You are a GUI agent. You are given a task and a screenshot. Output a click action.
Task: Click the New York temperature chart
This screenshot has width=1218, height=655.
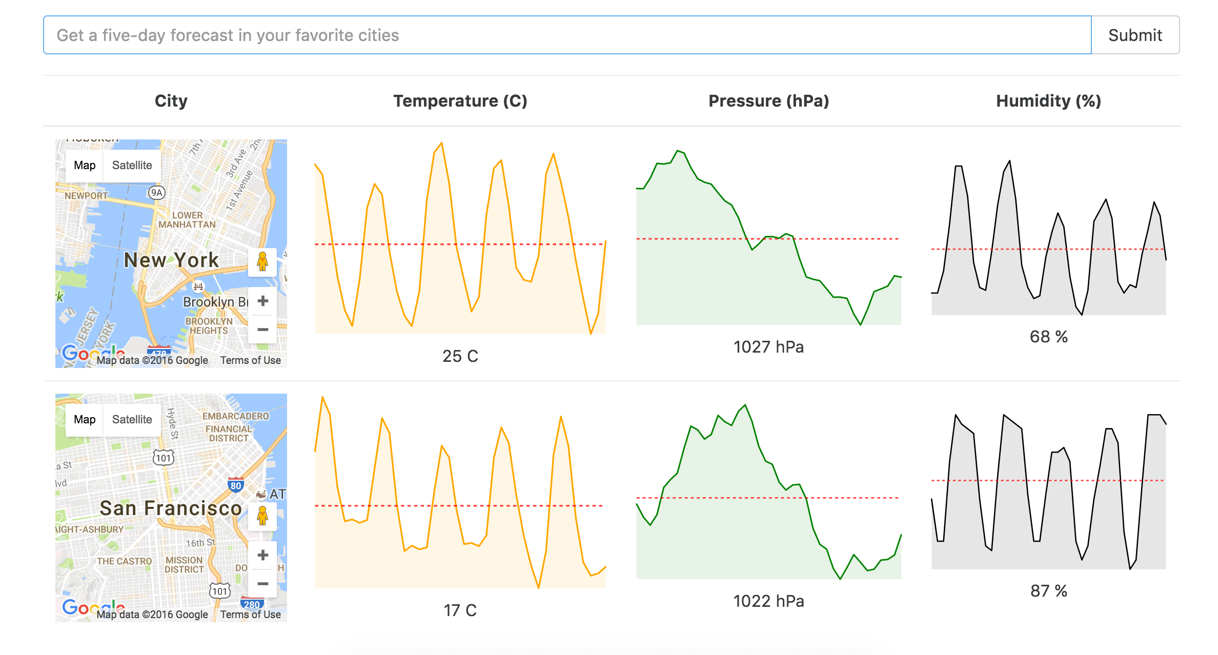click(460, 238)
